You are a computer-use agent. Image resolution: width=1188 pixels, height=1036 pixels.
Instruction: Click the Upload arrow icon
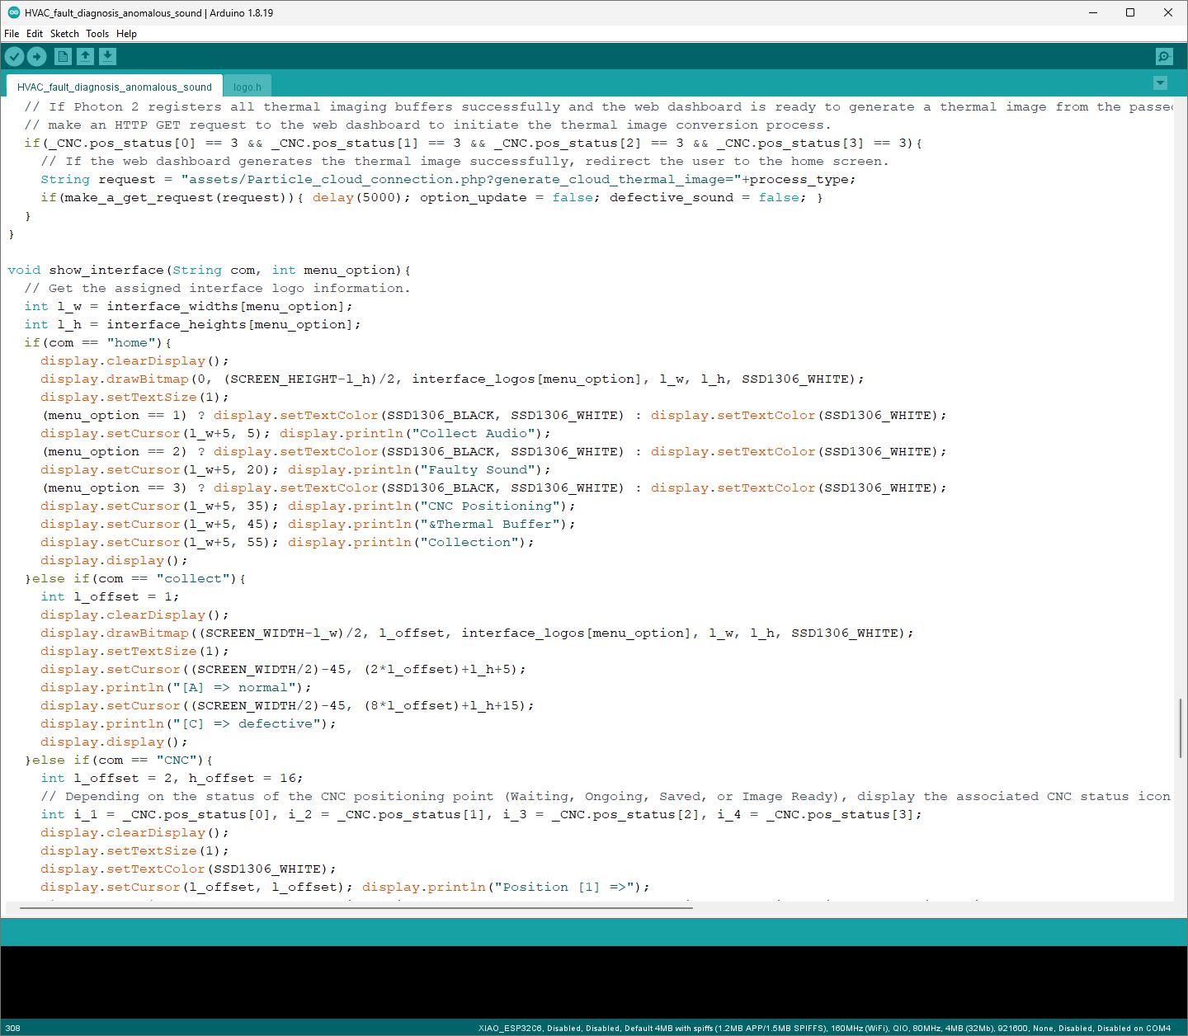tap(36, 56)
